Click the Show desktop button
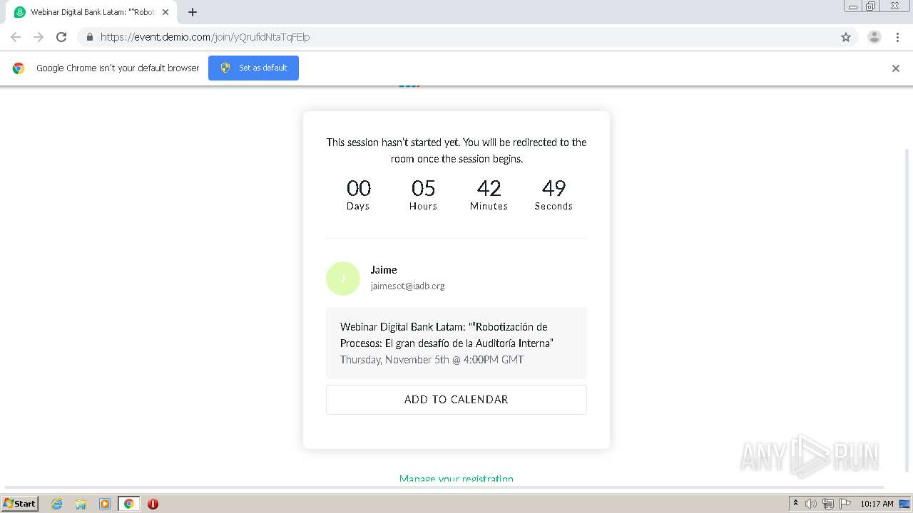The width and height of the screenshot is (913, 513). [x=906, y=504]
